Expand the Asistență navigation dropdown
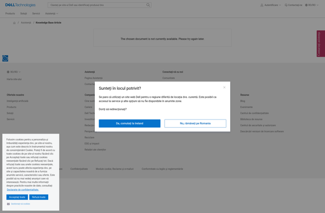The image size is (325, 213). tap(51, 14)
